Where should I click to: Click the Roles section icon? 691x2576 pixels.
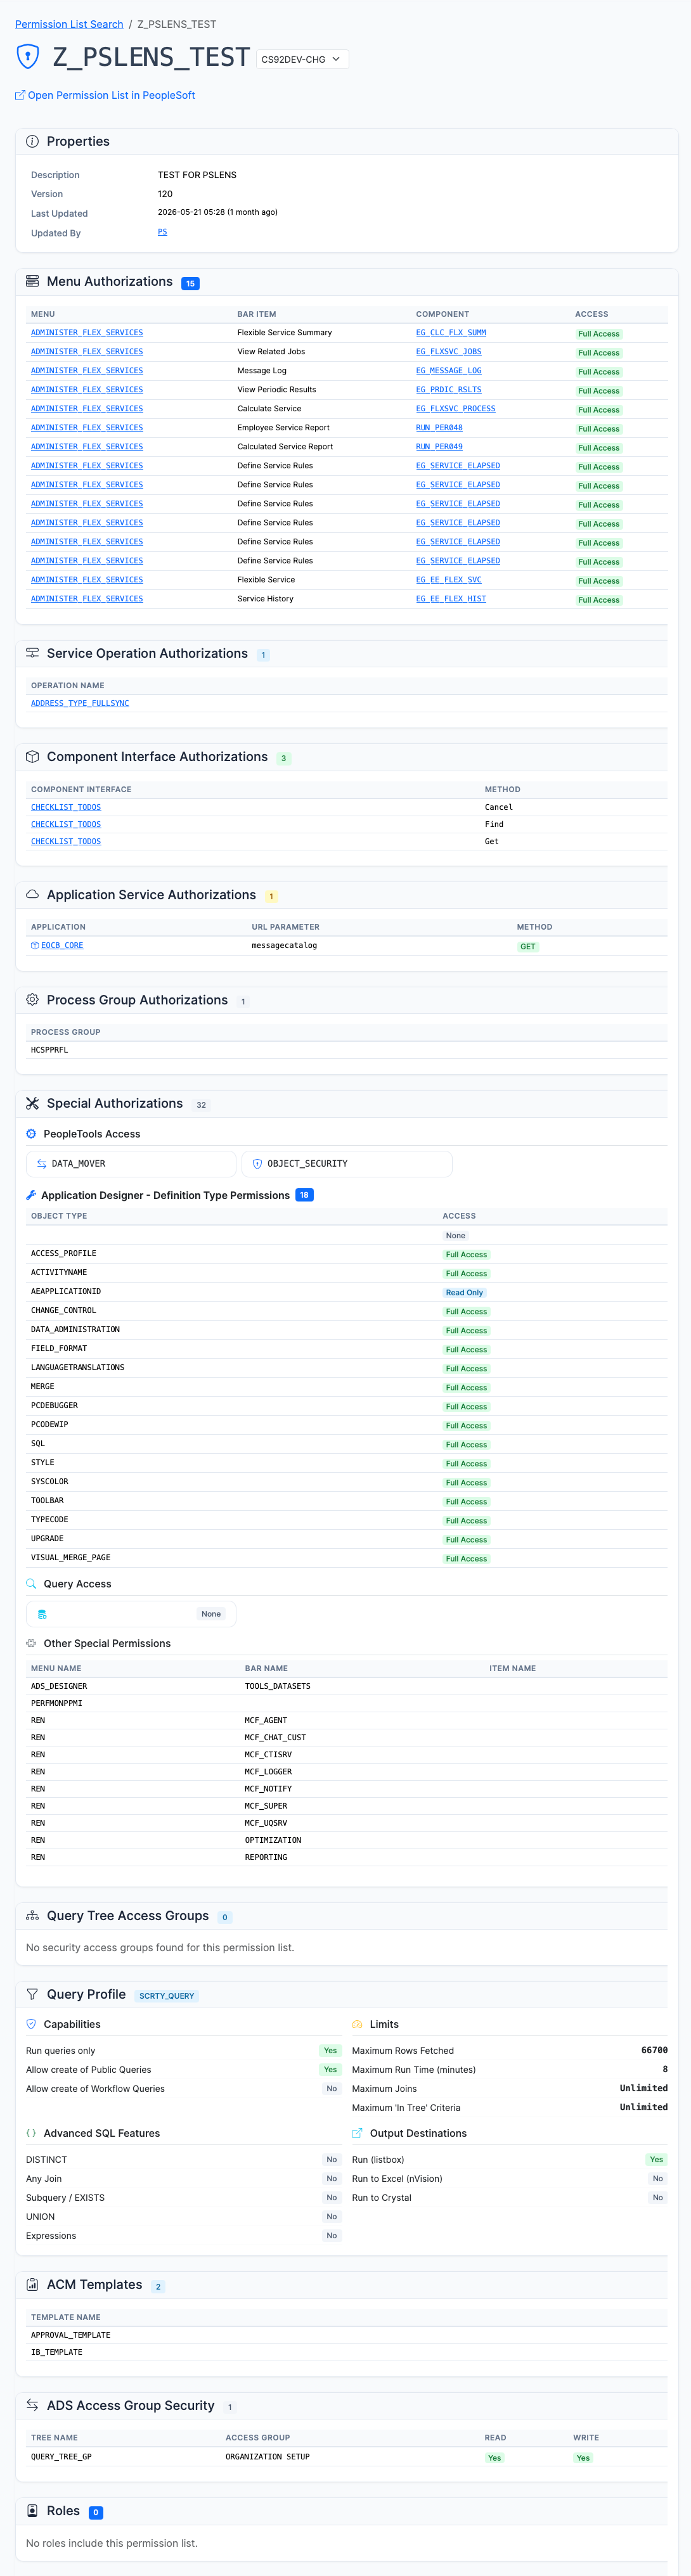tap(32, 2510)
